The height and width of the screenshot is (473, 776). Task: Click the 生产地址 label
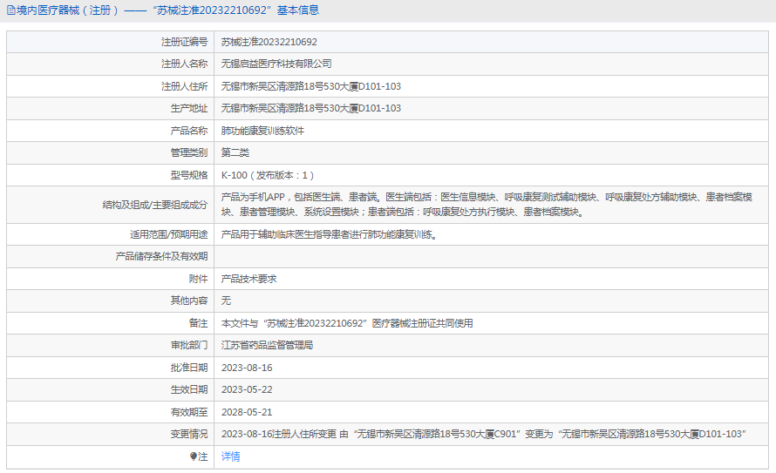[x=189, y=108]
